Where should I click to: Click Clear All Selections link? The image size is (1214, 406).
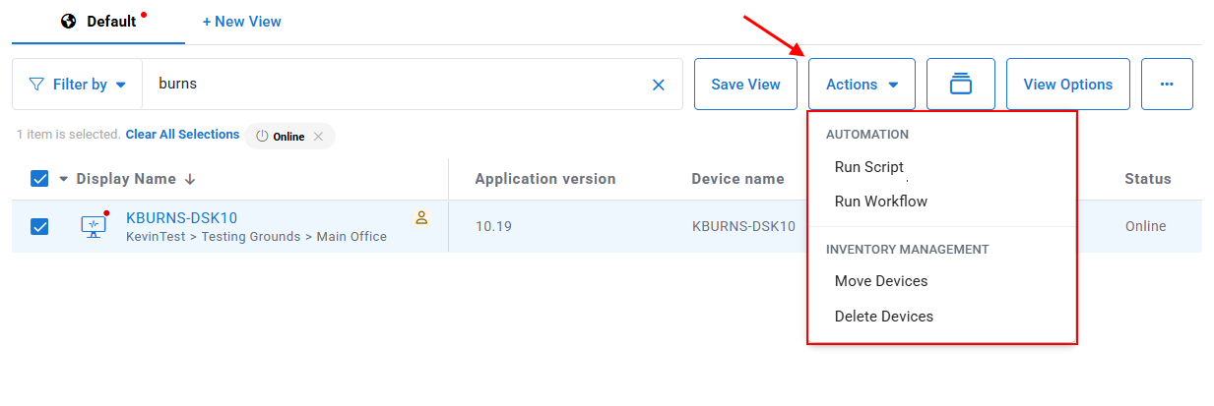[182, 135]
